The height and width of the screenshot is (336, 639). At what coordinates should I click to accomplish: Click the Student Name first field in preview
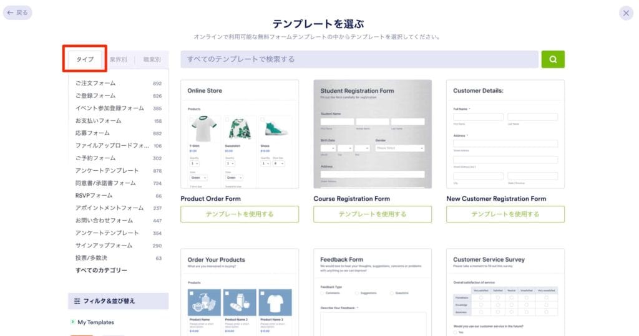point(337,122)
